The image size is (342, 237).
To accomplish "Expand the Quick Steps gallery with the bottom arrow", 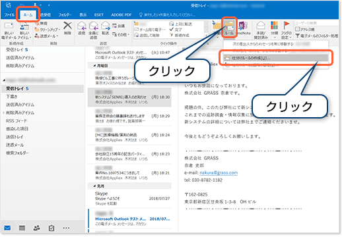I will tap(206, 35).
